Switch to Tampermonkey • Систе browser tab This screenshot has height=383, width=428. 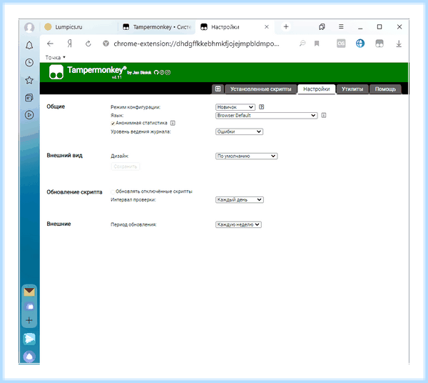pyautogui.click(x=157, y=26)
